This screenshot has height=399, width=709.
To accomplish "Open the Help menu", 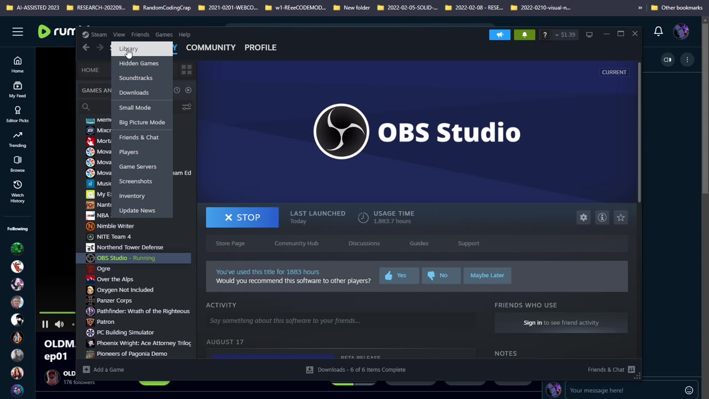I will pos(184,34).
